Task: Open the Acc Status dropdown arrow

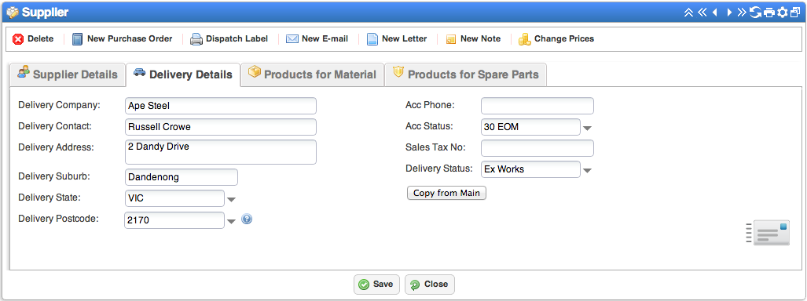Action: click(588, 128)
